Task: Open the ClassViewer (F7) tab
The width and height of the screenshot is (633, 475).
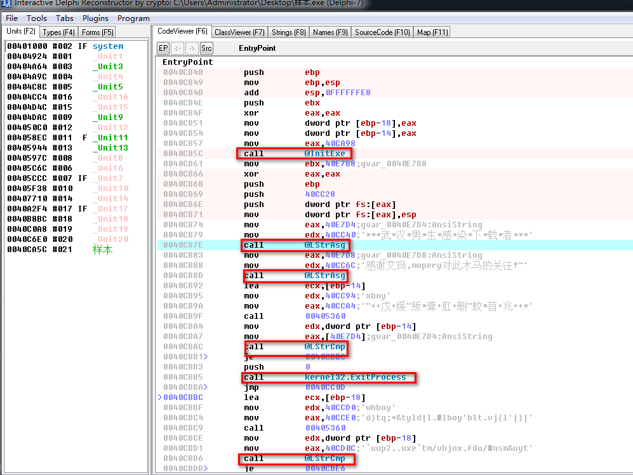Action: click(239, 32)
